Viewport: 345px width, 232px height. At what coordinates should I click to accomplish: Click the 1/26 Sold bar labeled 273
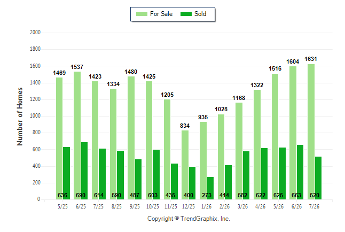click(210, 188)
